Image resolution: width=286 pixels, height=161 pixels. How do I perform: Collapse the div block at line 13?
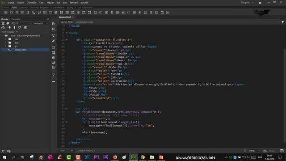[x=67, y=40]
